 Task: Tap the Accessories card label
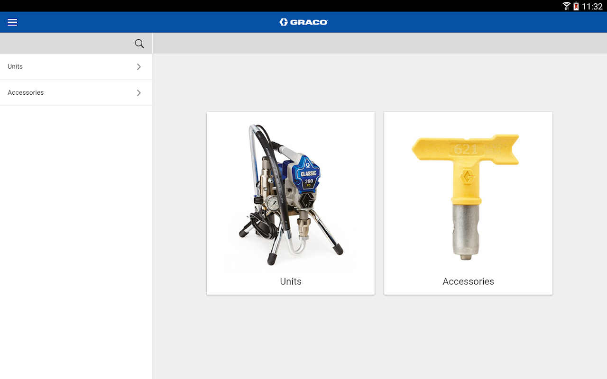(x=469, y=281)
